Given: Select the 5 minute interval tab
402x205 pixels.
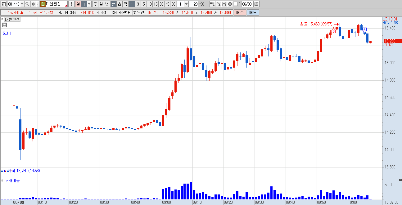Looking at the screenshot, I should (x=143, y=4).
